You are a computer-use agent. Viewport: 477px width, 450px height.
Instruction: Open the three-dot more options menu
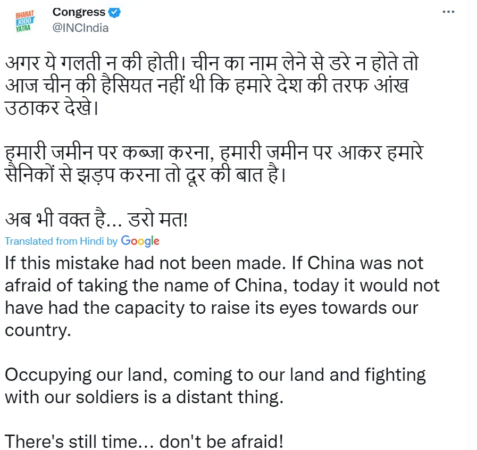pyautogui.click(x=449, y=12)
